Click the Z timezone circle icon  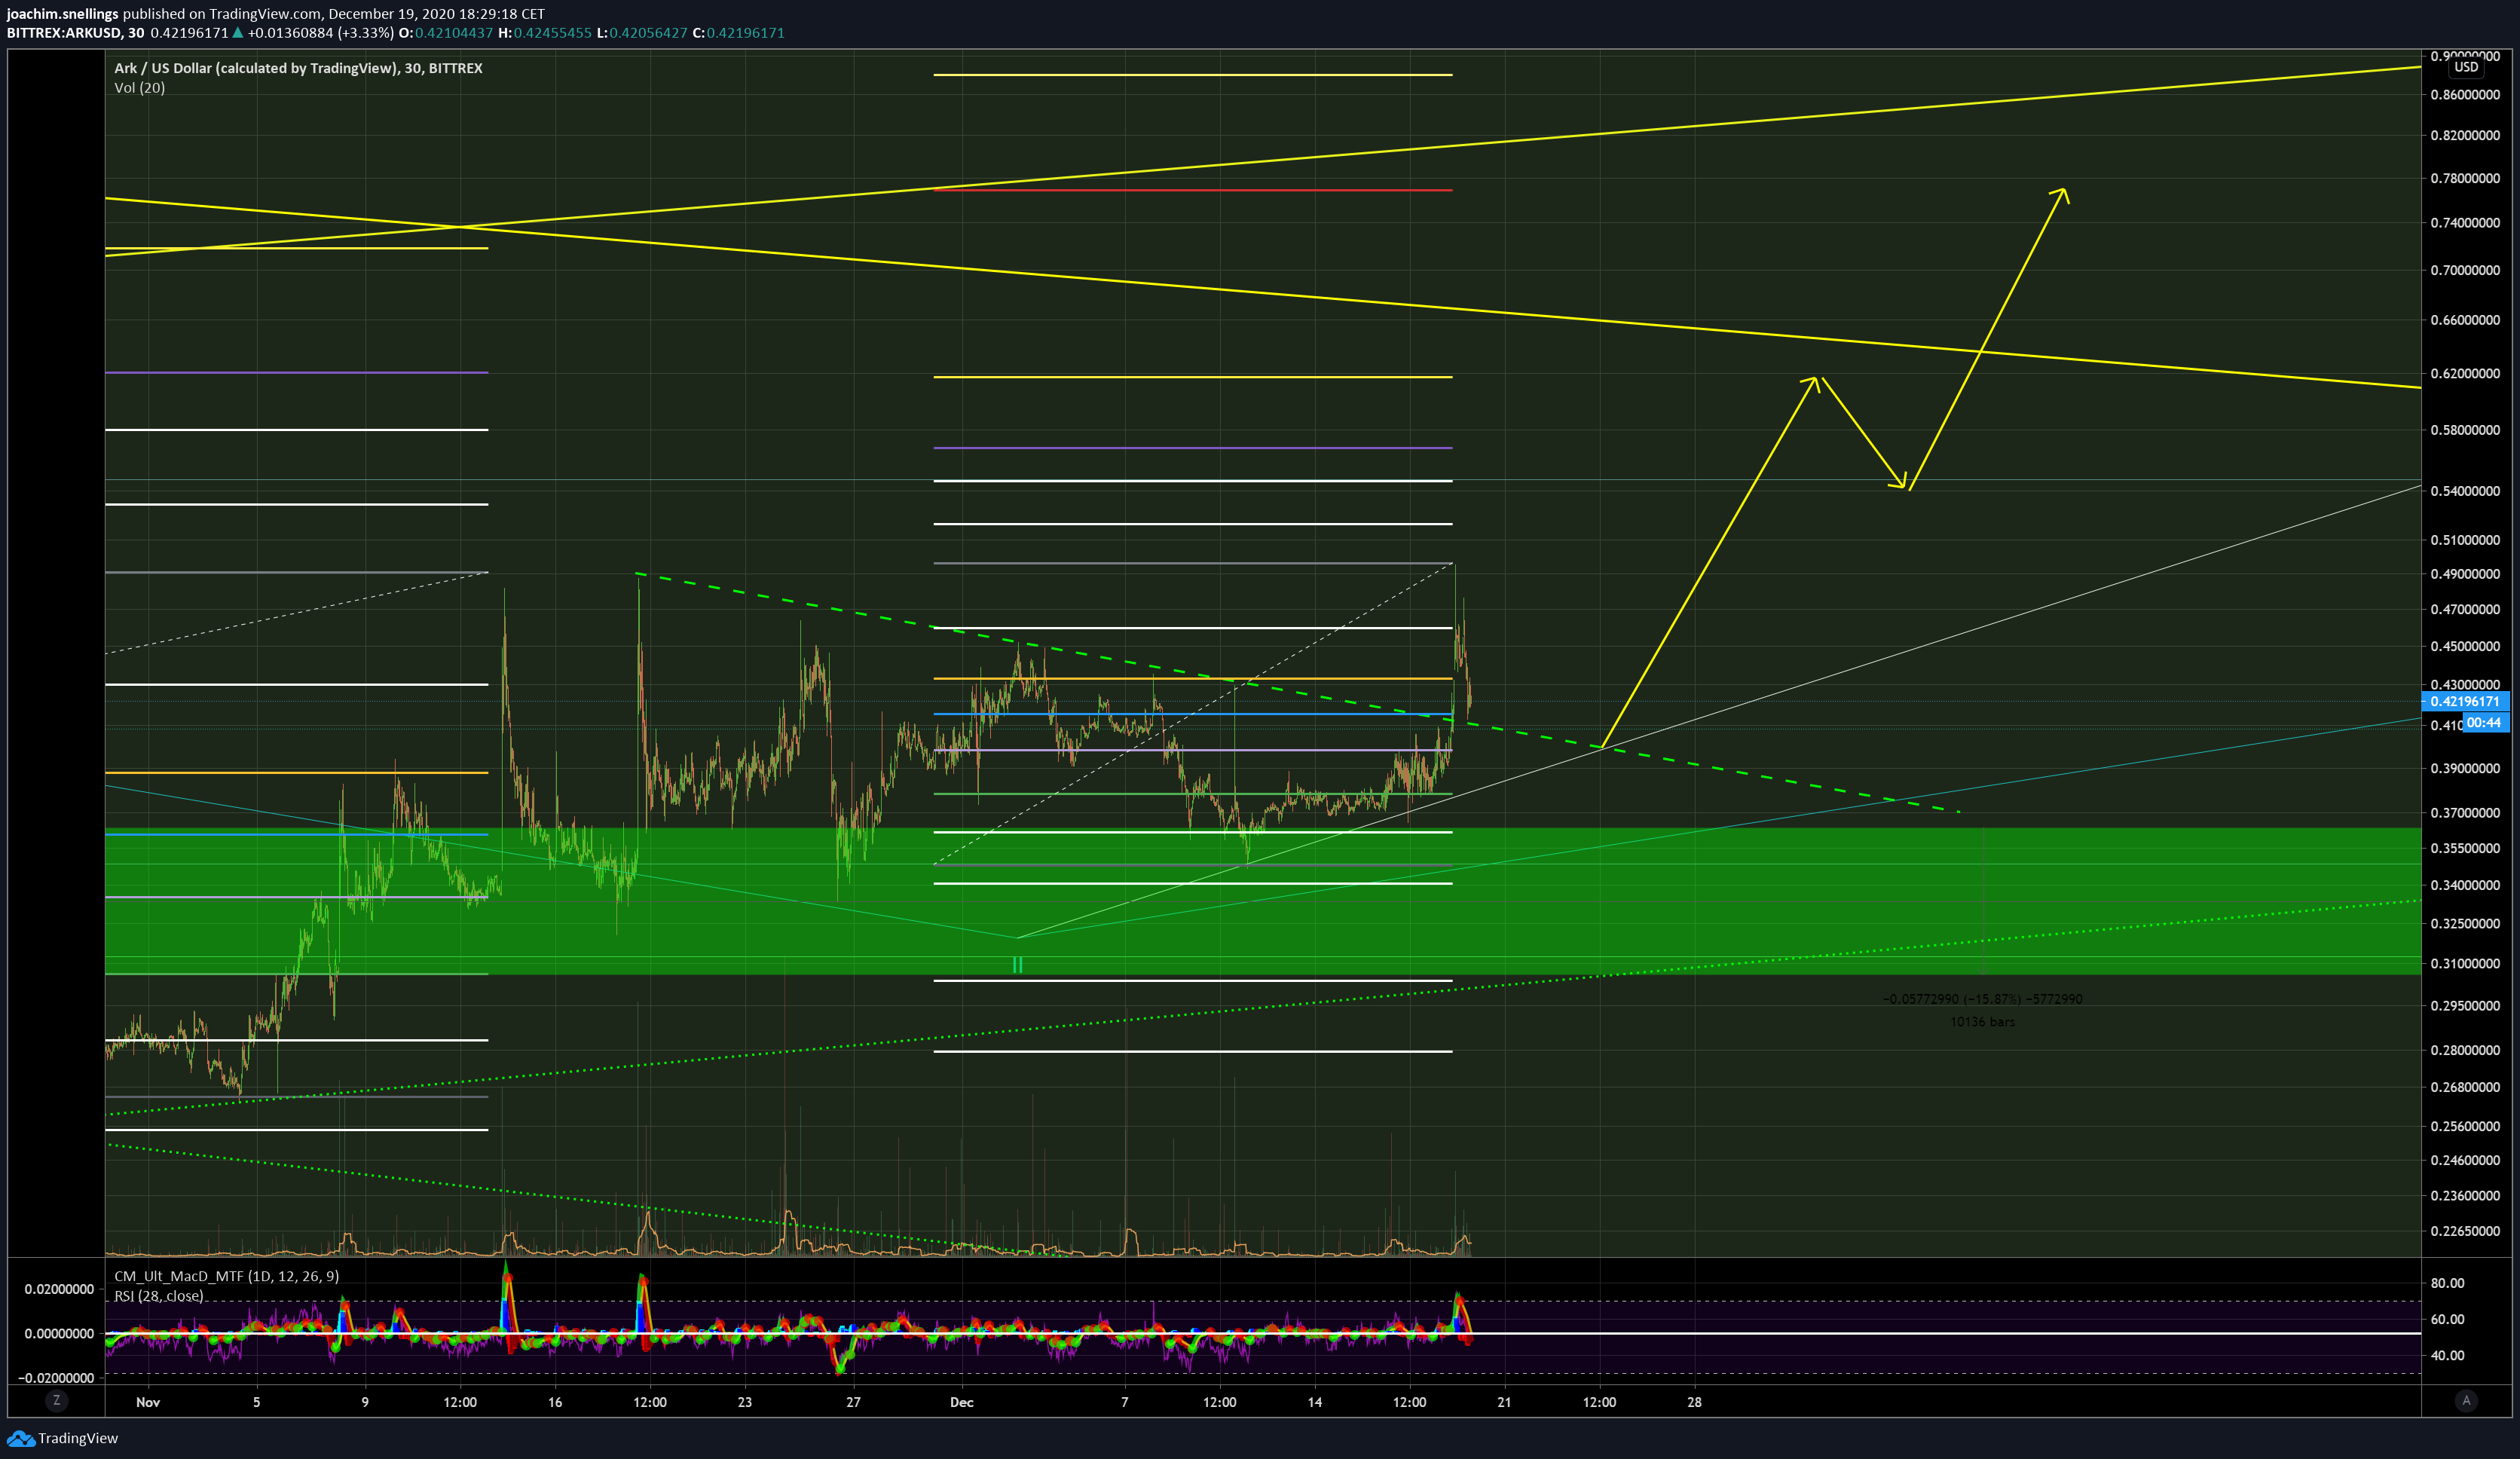pos(56,1400)
